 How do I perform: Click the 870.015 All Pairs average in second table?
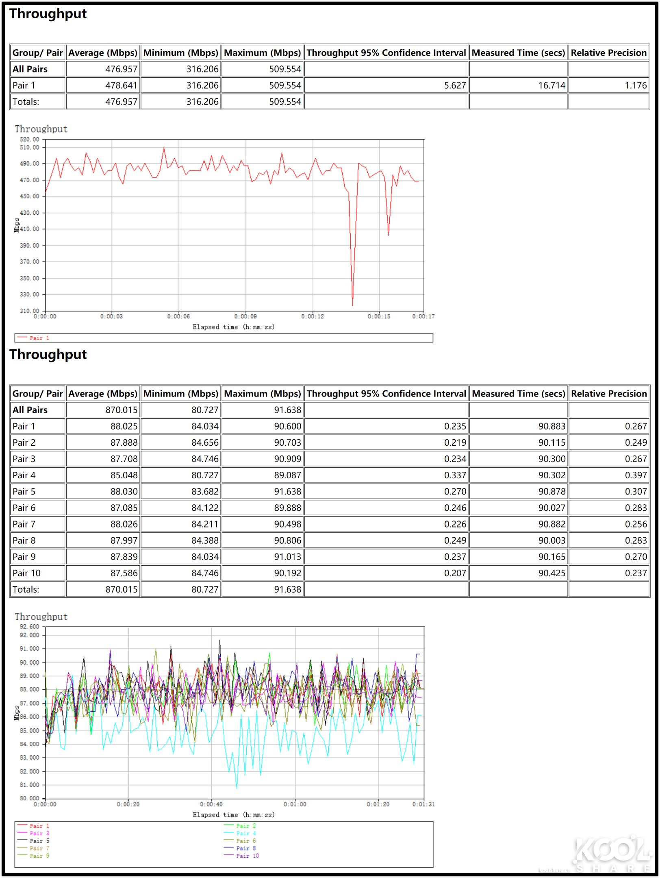[x=103, y=410]
